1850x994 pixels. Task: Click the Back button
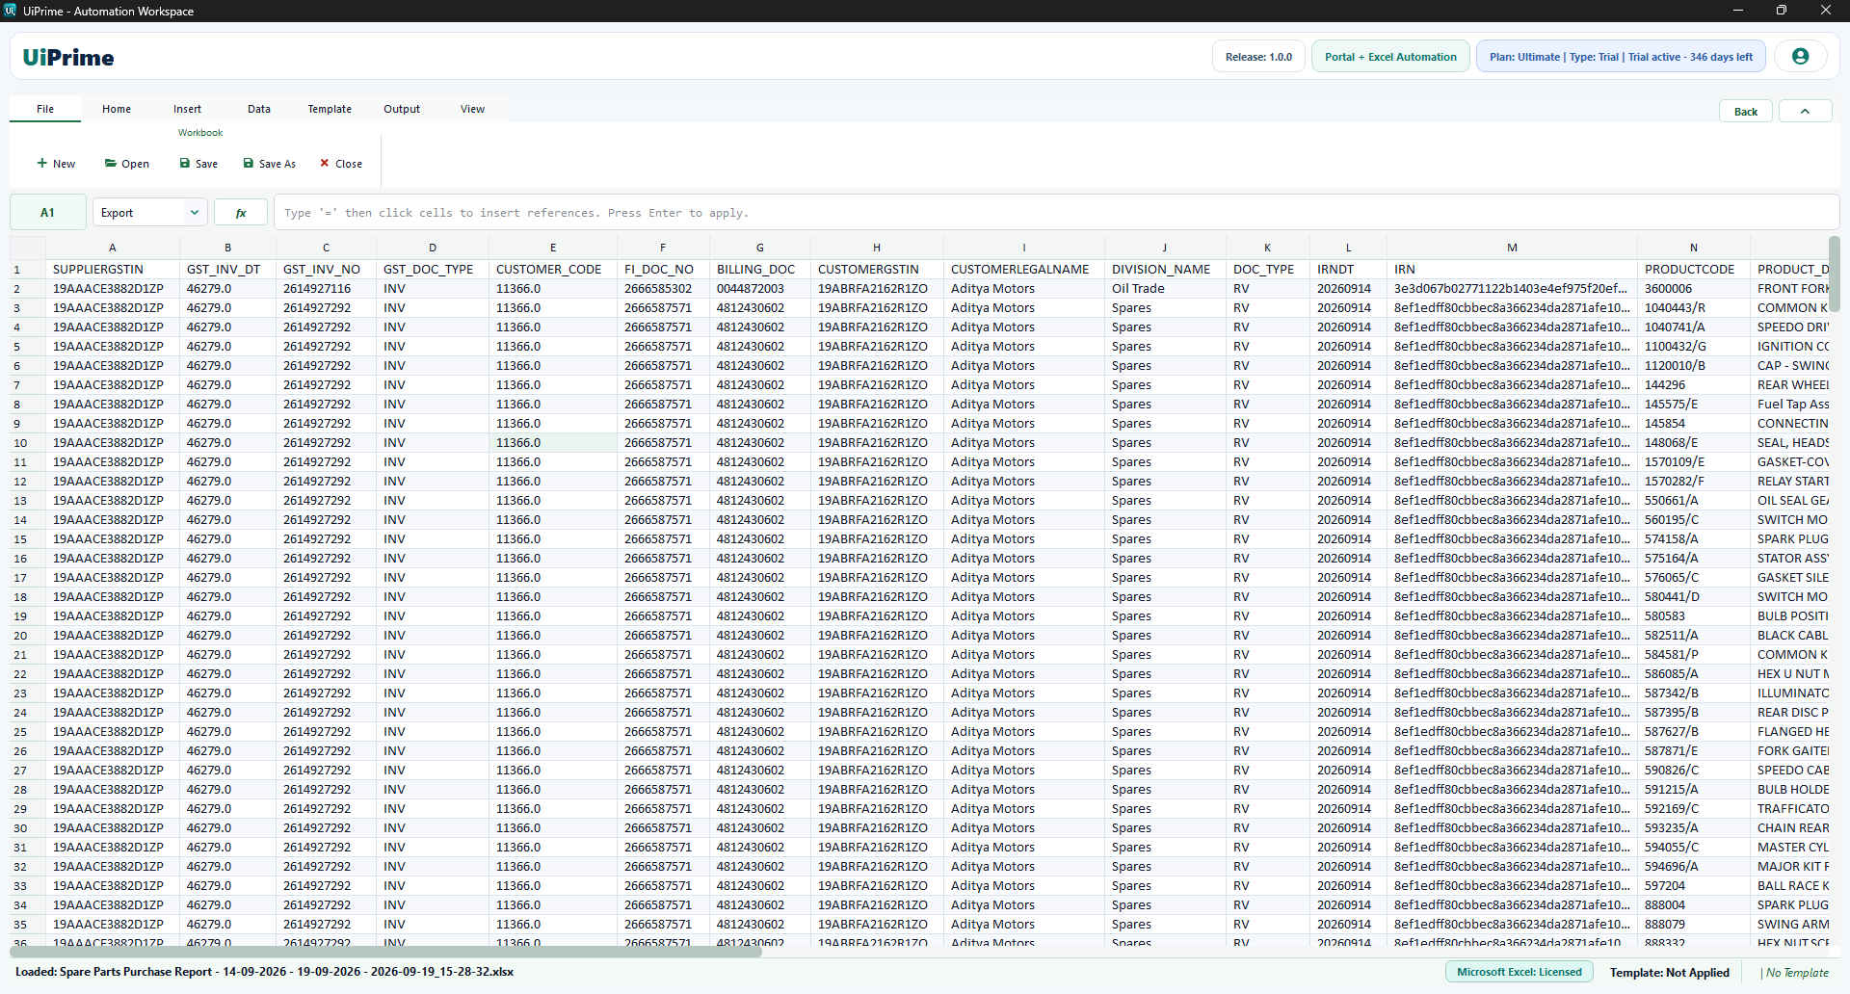click(1746, 112)
